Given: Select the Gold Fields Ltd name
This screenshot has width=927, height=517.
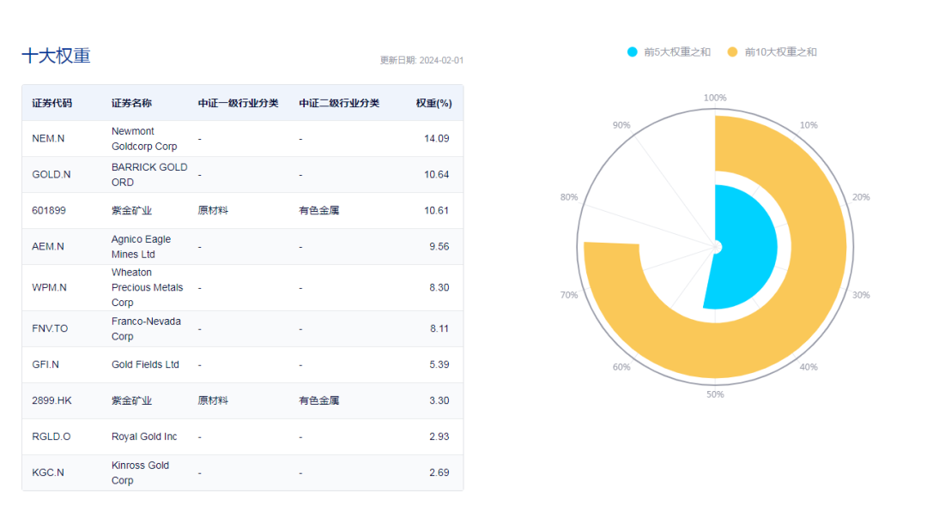Looking at the screenshot, I should pos(145,364).
